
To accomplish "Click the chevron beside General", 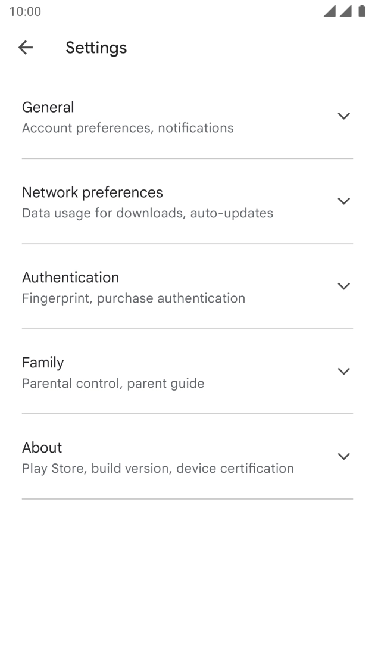I will (x=344, y=116).
